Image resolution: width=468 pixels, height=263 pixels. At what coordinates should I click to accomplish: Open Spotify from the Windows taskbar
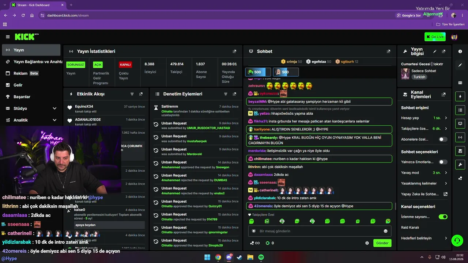261,257
